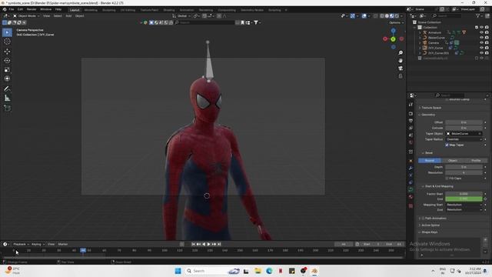Open the Taper Radius dropdown
This screenshot has height=277, width=492.
tap(464, 139)
